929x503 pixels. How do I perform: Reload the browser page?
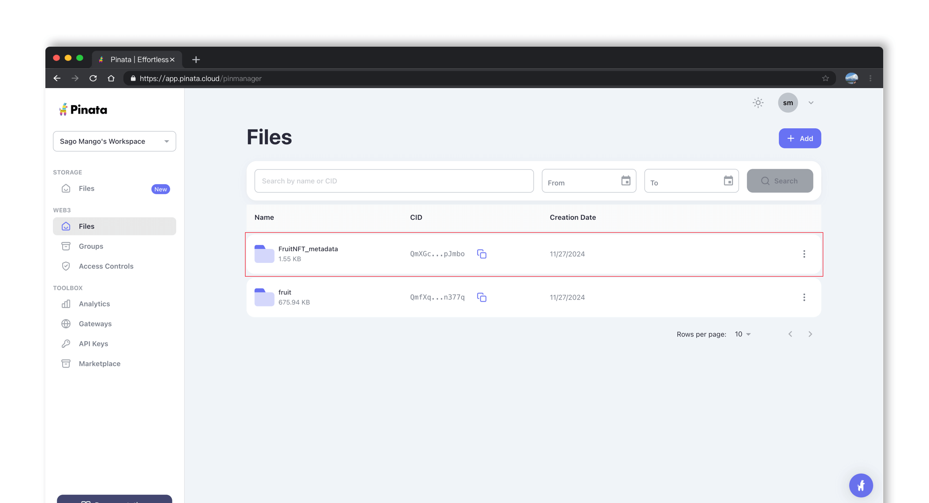point(93,78)
